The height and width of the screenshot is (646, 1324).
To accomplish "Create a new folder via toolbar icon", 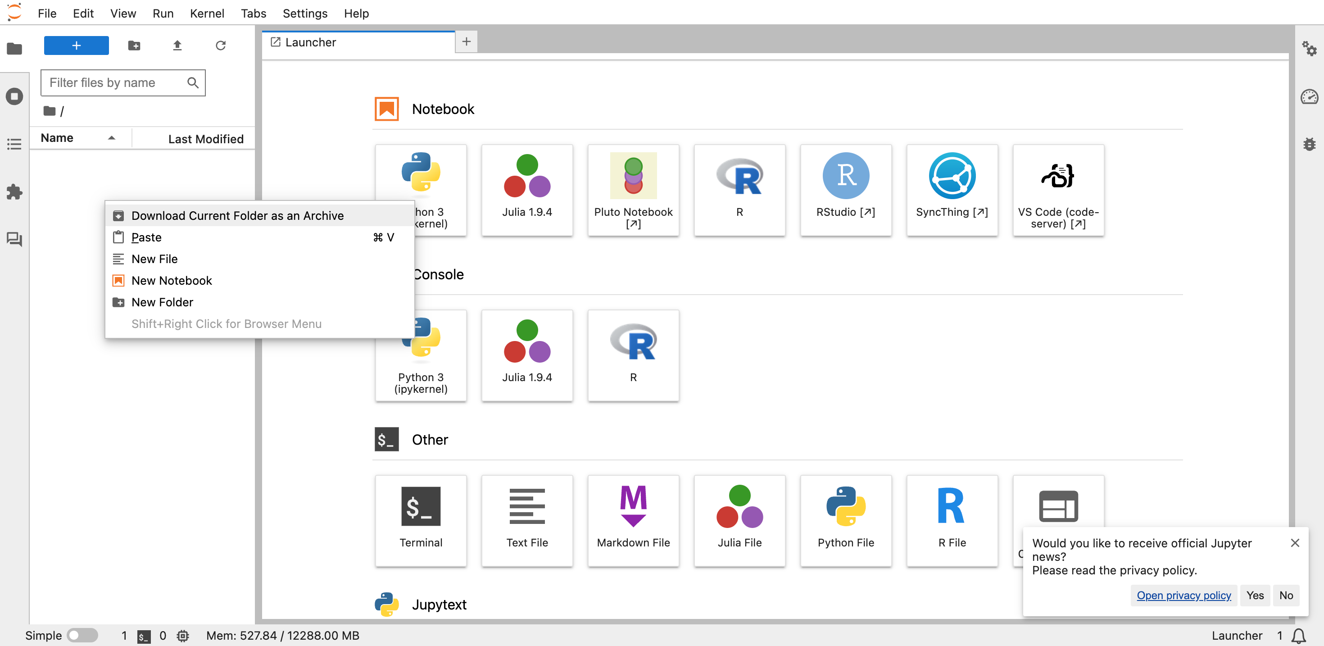I will coord(134,46).
